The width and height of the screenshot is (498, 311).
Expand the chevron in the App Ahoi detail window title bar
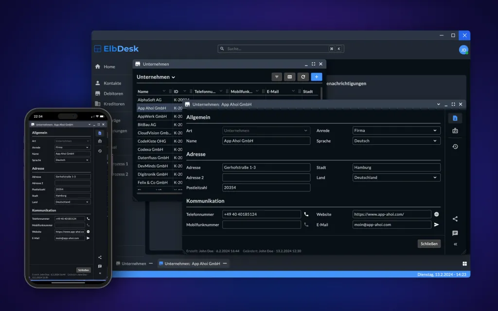point(438,104)
